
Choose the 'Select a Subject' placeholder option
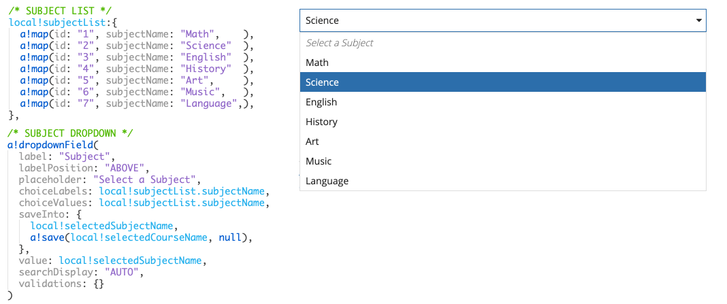click(340, 43)
